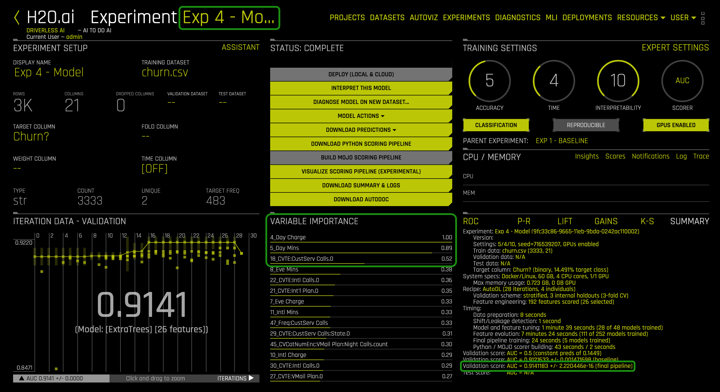This screenshot has width=720, height=392.
Task: Toggle GPUS ENABLED
Action: pyautogui.click(x=676, y=125)
